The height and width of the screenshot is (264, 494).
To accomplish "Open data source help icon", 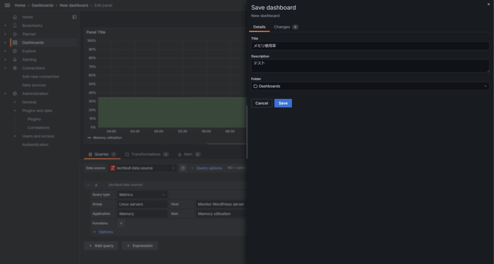I will (x=183, y=168).
